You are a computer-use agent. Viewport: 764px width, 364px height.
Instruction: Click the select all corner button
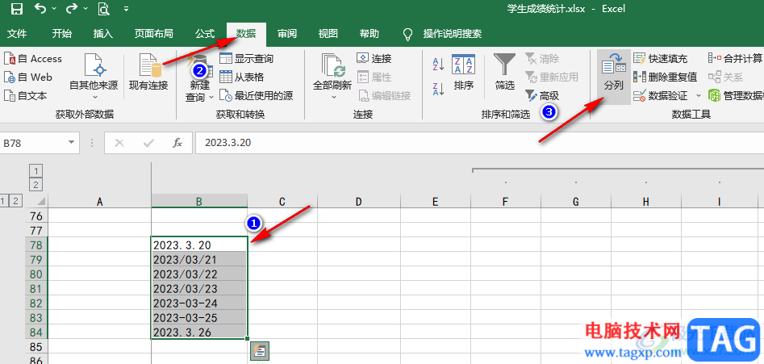pos(37,201)
